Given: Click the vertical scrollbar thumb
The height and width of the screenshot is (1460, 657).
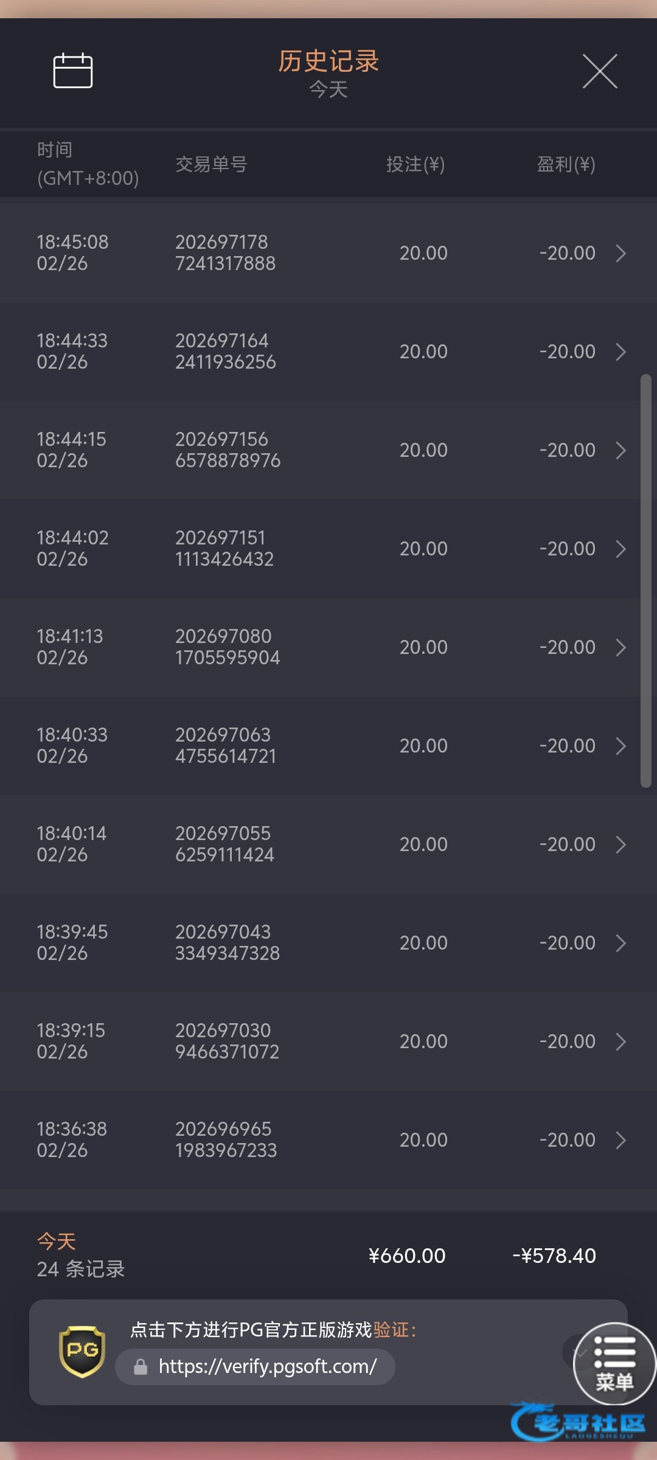Looking at the screenshot, I should tap(646, 581).
